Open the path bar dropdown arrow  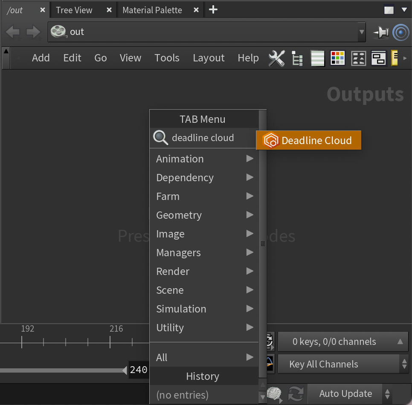(361, 32)
